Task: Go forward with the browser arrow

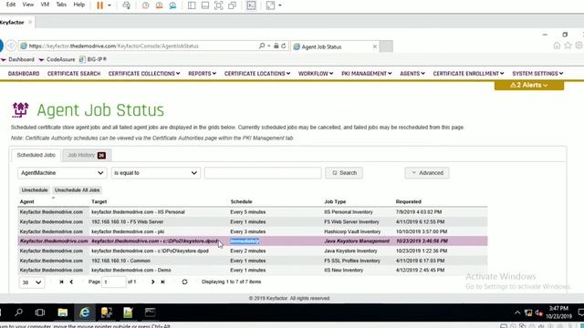Action: pyautogui.click(x=11, y=46)
